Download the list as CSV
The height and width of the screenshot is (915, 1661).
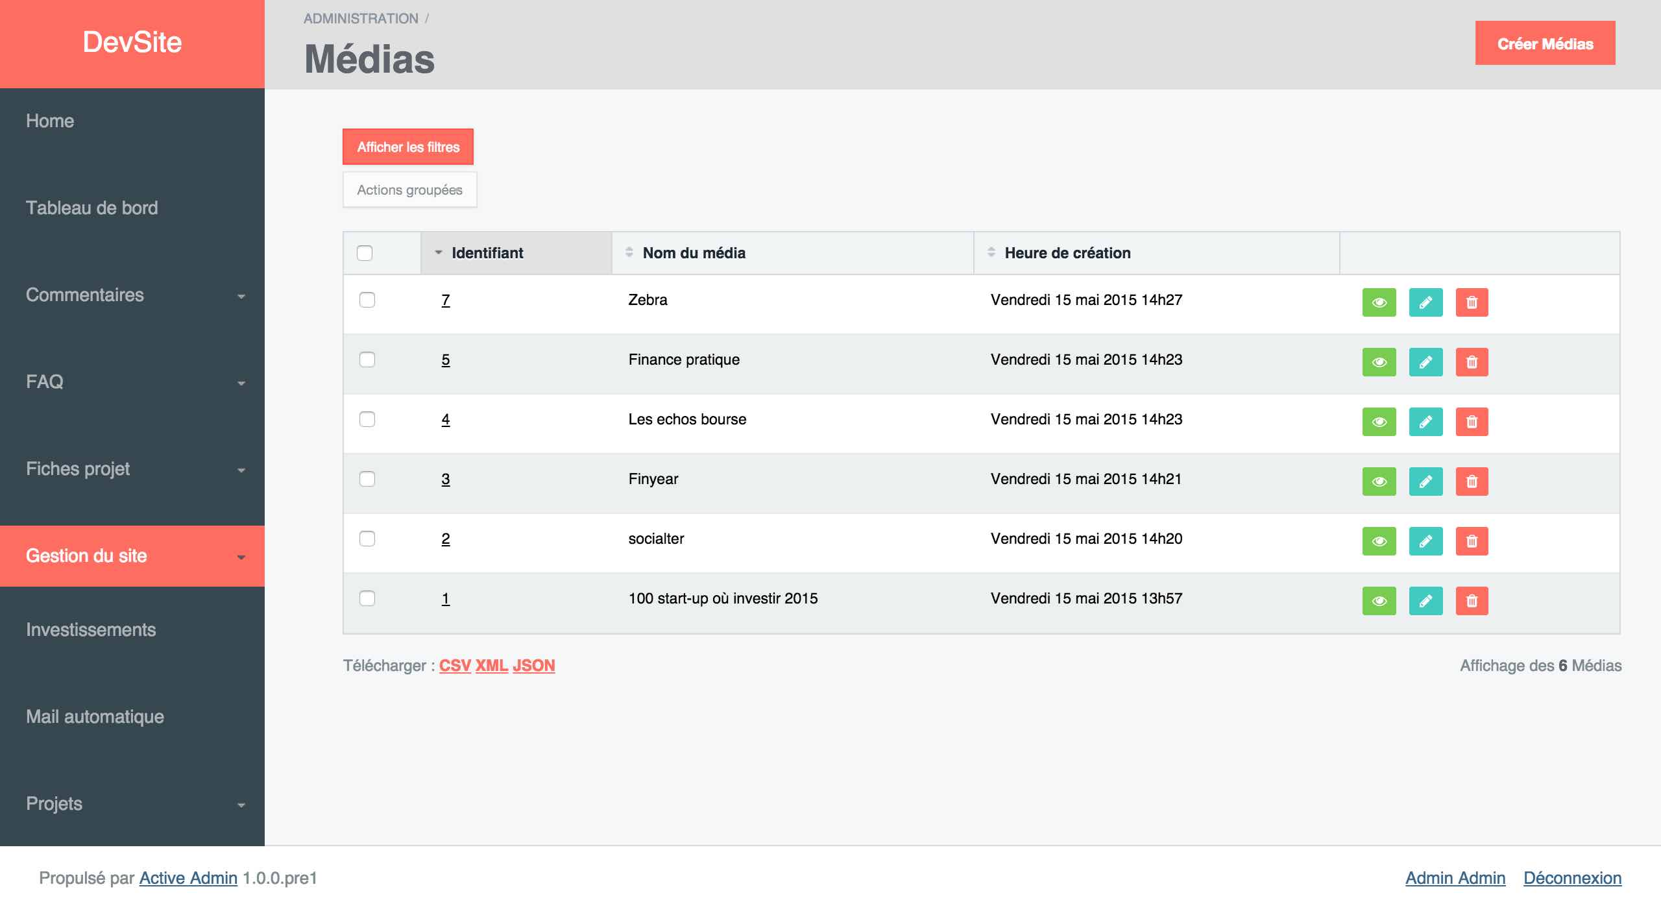pyautogui.click(x=455, y=666)
